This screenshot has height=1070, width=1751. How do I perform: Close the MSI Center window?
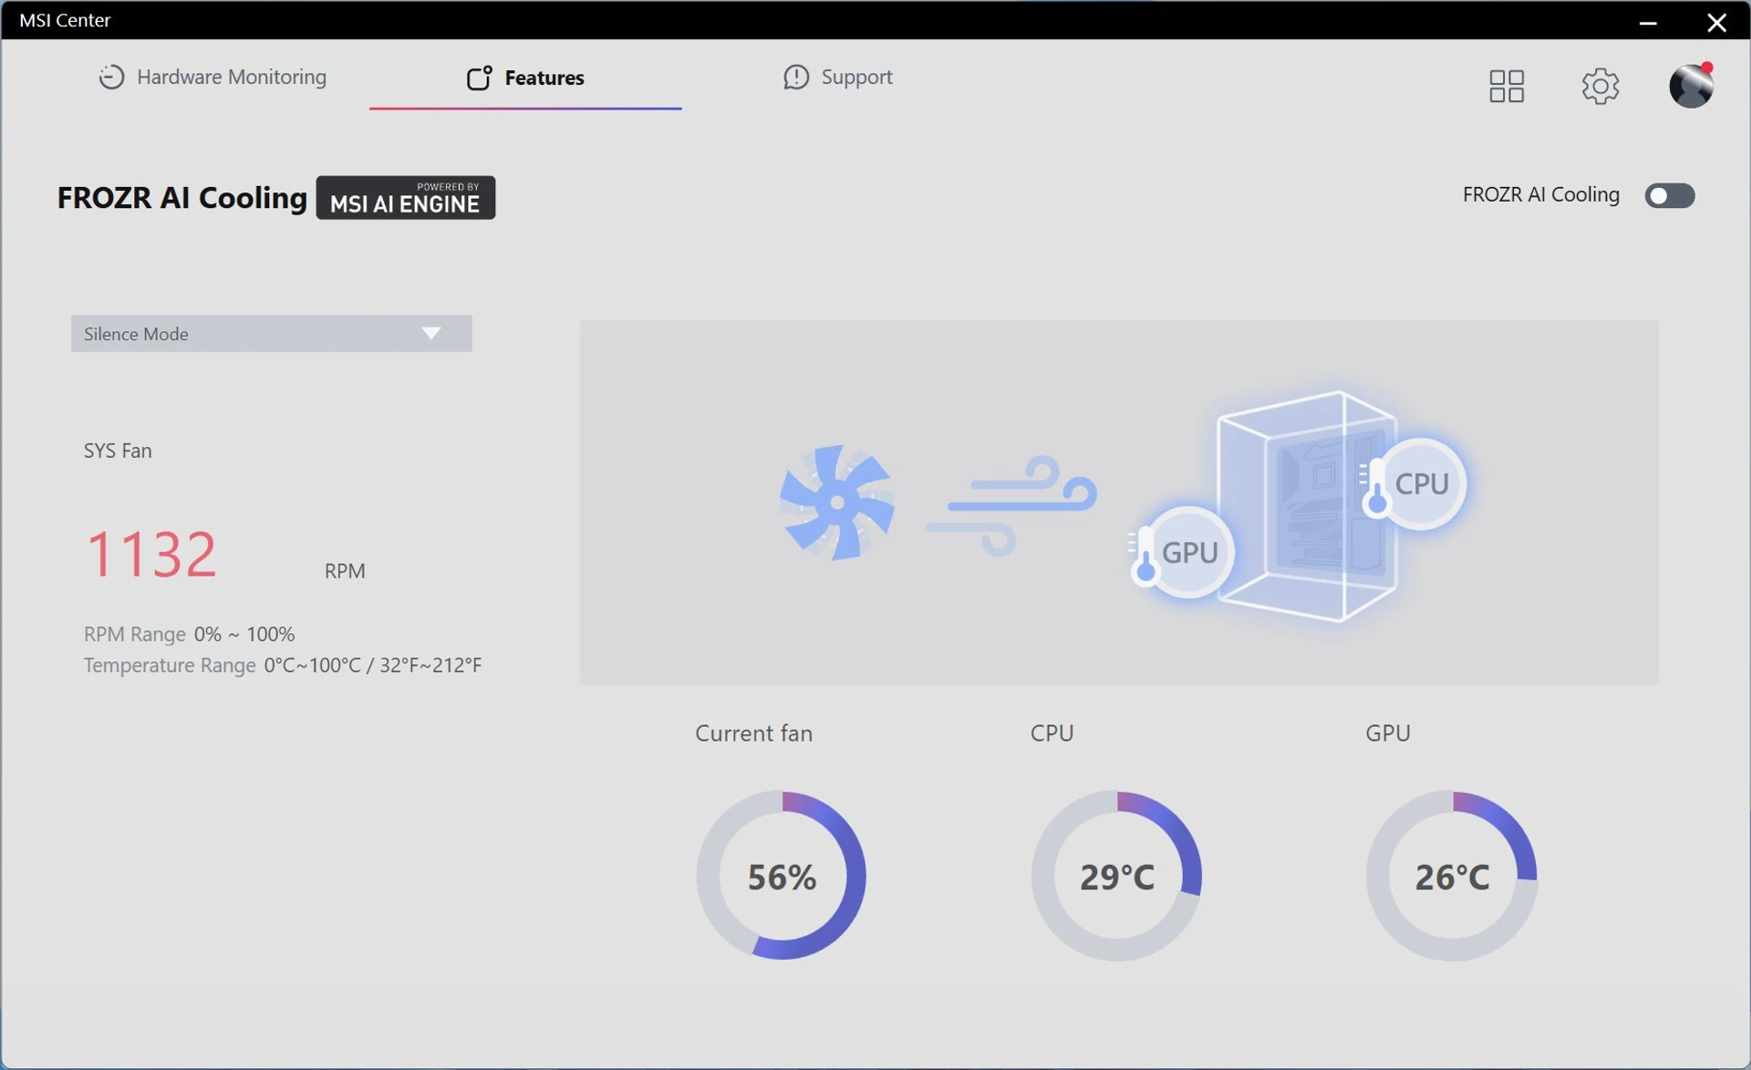click(x=1716, y=21)
